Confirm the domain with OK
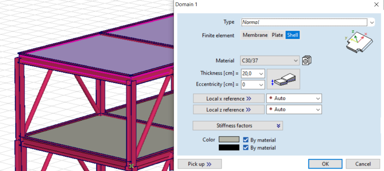The height and width of the screenshot is (171, 384). tap(325, 164)
